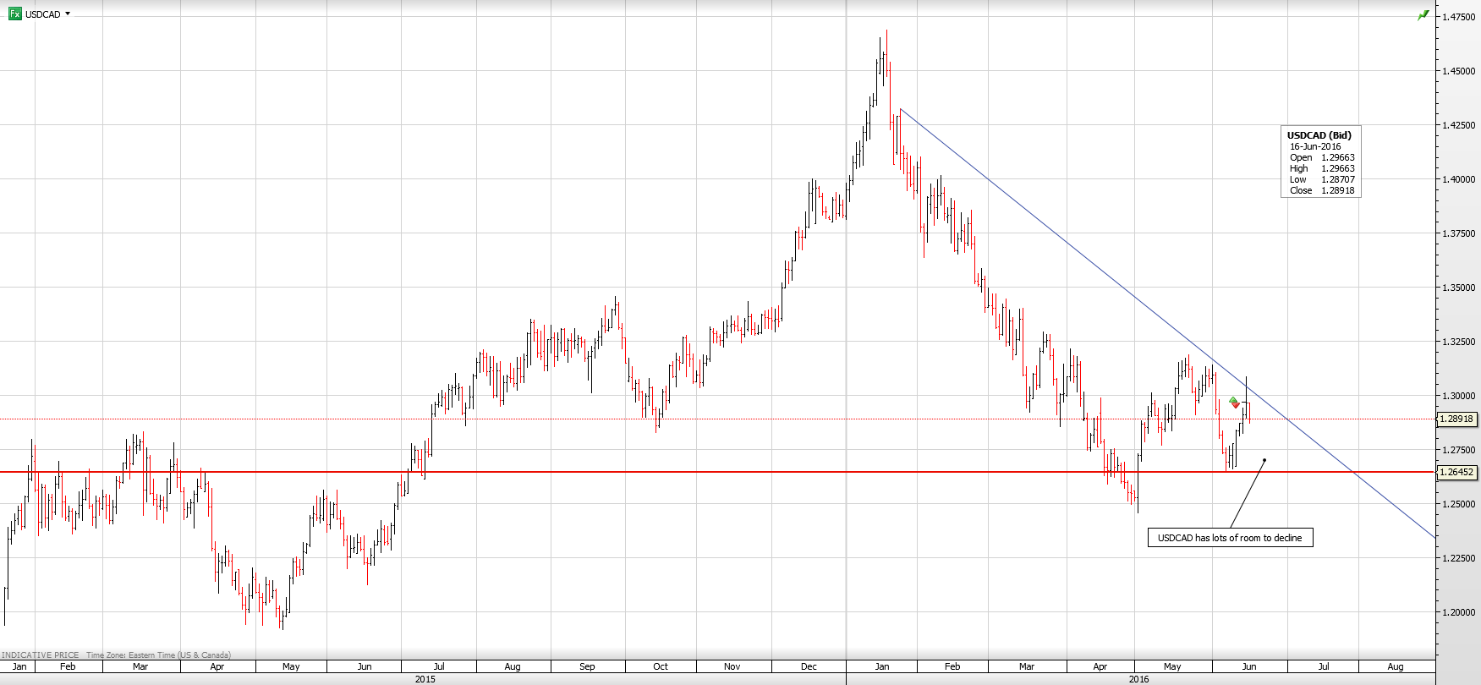The width and height of the screenshot is (1481, 685).
Task: Click the 1.45000 price axis label
Action: click(x=1458, y=71)
